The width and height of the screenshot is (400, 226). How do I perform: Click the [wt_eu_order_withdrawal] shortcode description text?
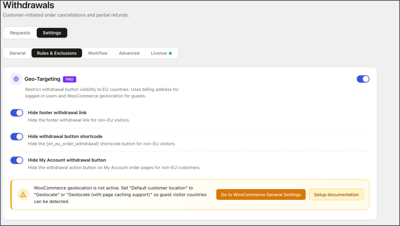pyautogui.click(x=102, y=144)
